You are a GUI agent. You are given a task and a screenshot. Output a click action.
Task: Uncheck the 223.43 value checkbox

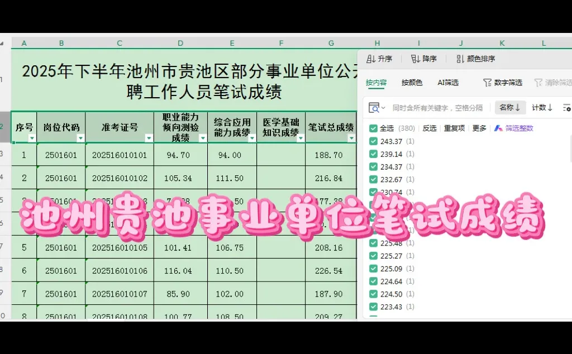373,307
